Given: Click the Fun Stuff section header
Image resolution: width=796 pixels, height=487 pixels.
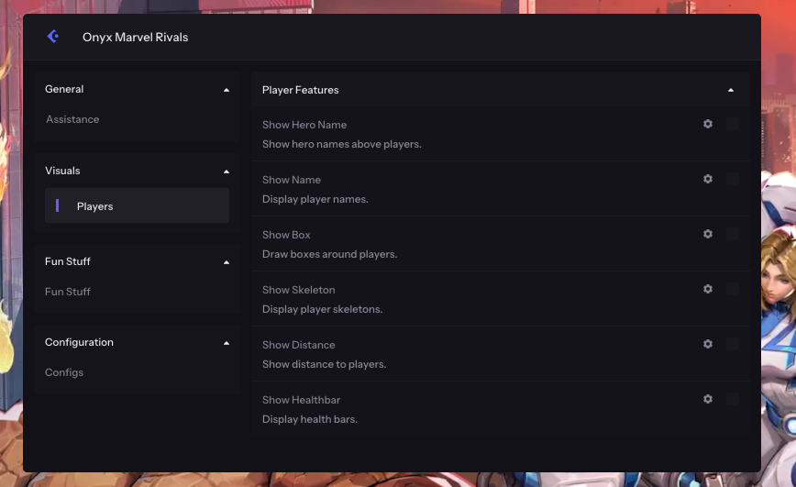Looking at the screenshot, I should (x=68, y=261).
